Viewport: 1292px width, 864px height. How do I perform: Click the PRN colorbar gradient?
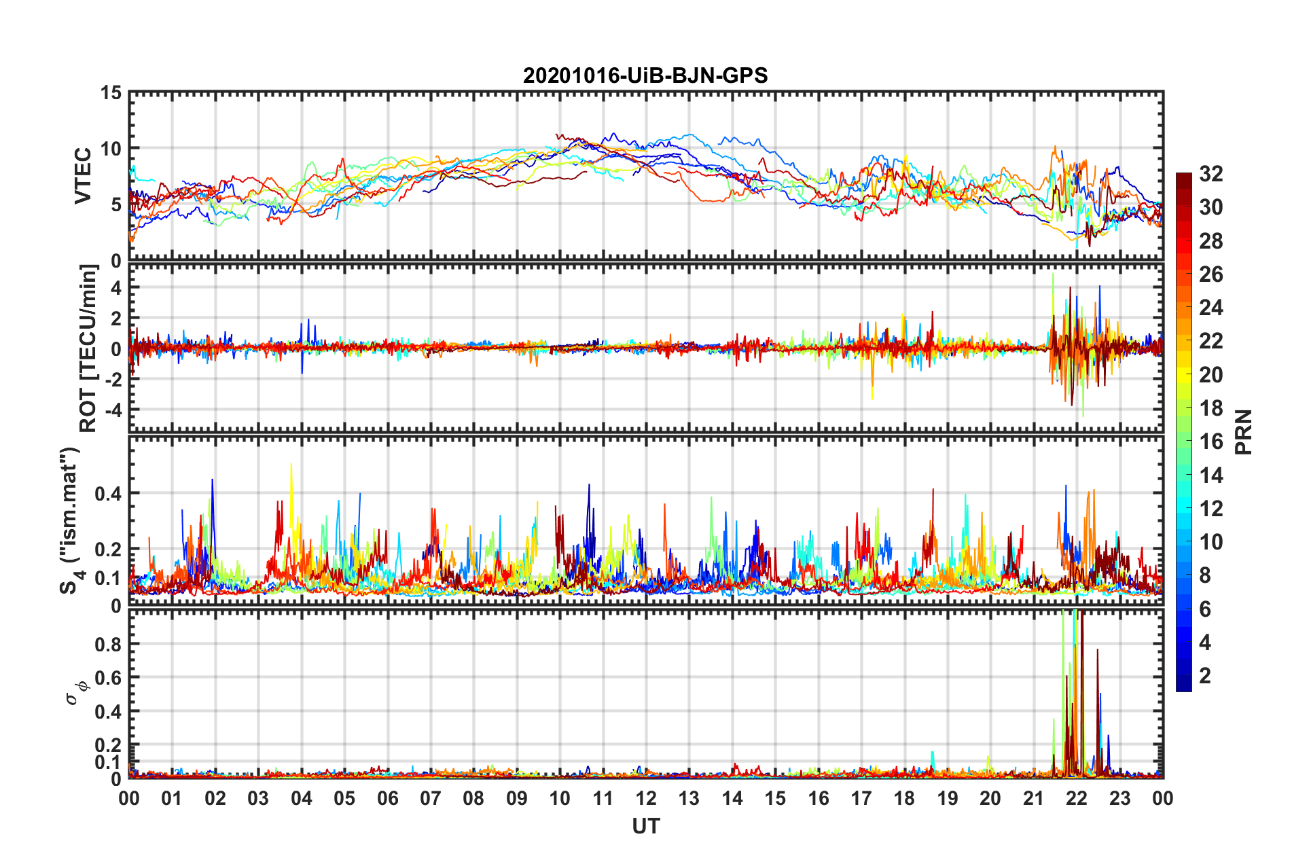[1184, 432]
